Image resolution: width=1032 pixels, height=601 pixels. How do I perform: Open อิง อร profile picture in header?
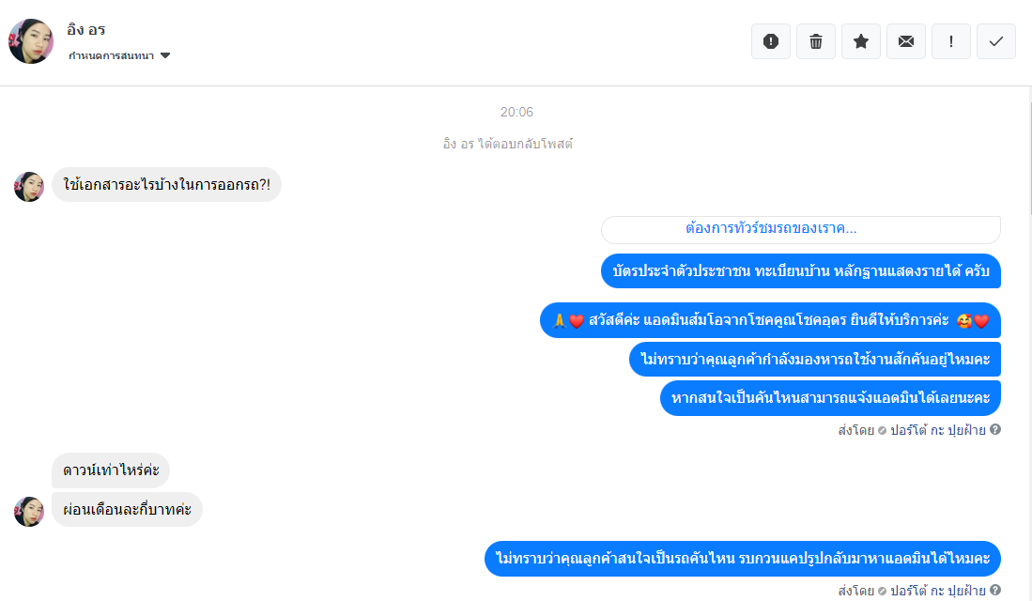point(31,40)
